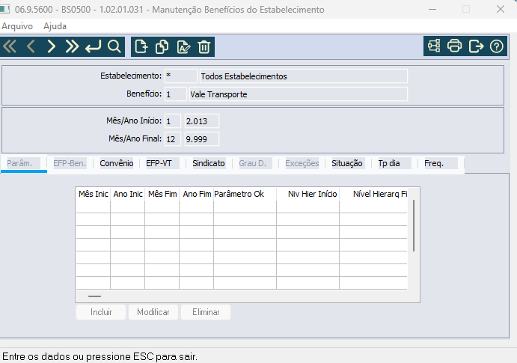Viewport: 517px width, 363px height.
Task: Open help with the question mark icon
Action: [497, 46]
